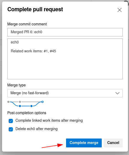Viewport: 129px width, 155px height.
Task: Click the first gray commit dot in merge diagram
Action: (x=8, y=102)
